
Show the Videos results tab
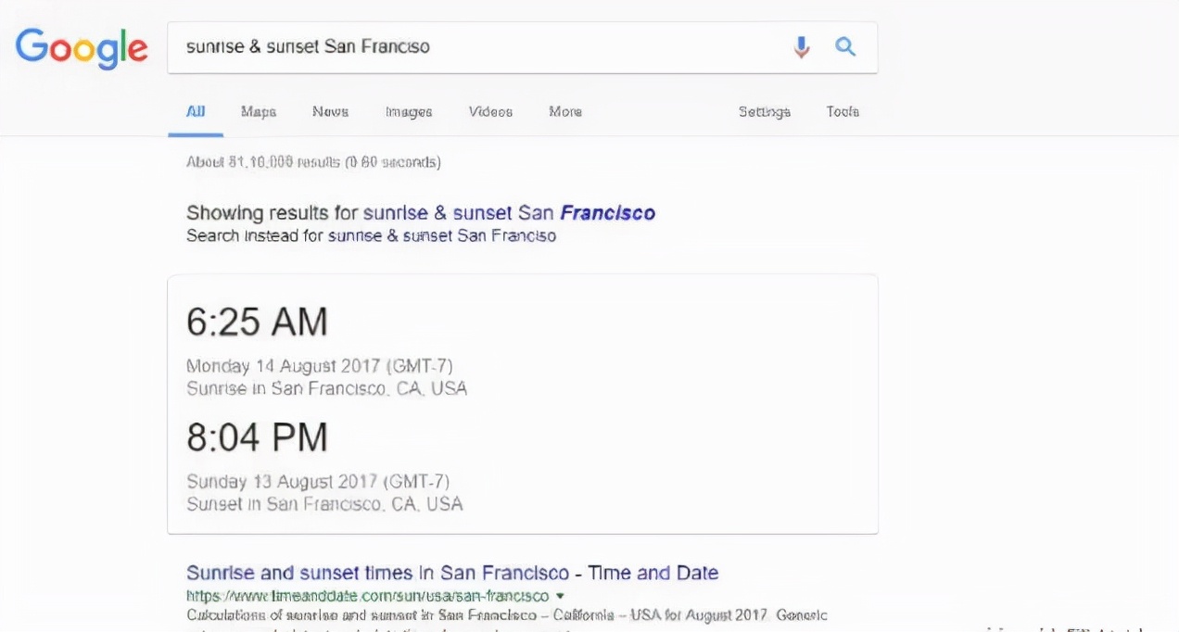(x=490, y=111)
